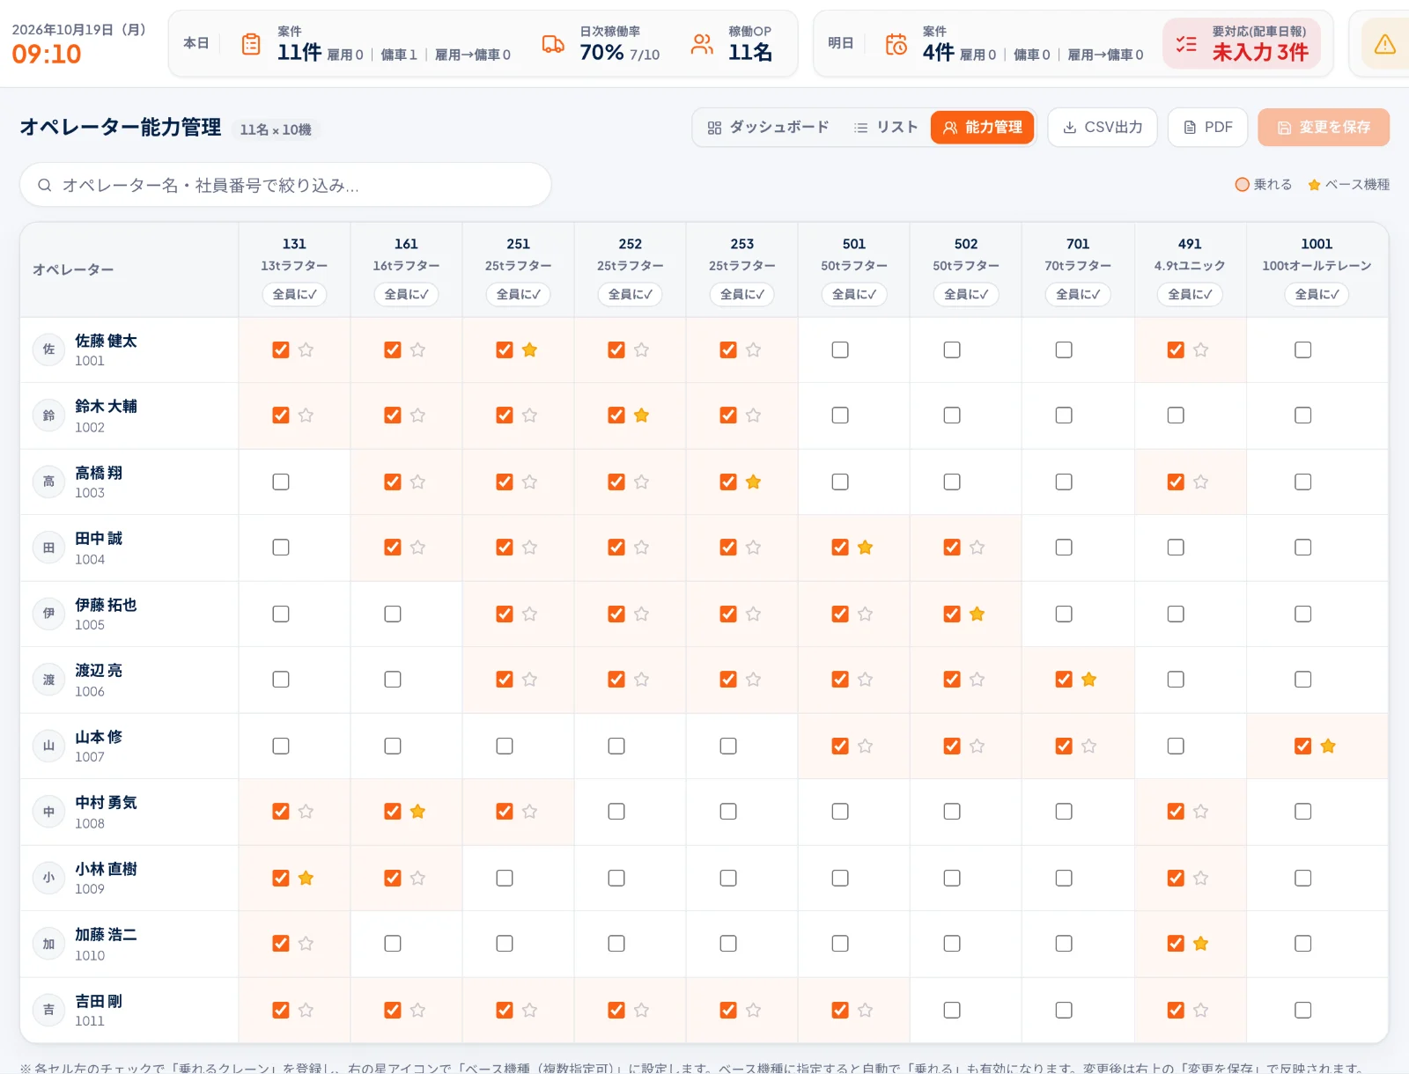Expand 全員に menu for 701 70tラフター
The image size is (1409, 1074).
click(x=1078, y=294)
